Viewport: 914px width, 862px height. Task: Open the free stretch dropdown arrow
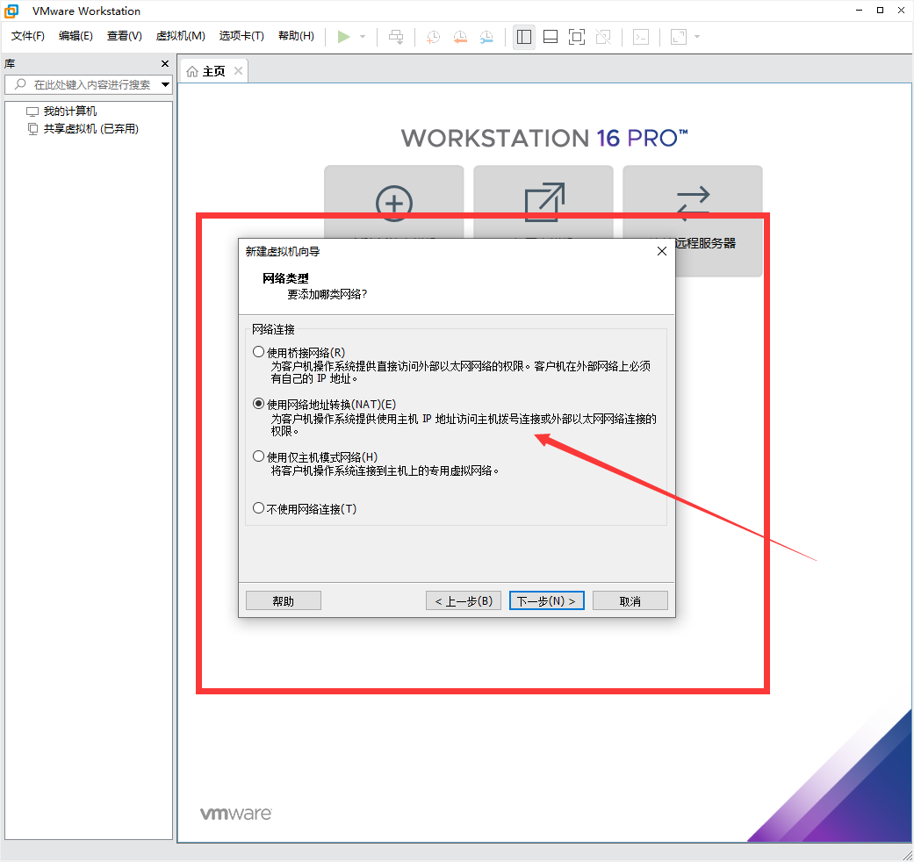pyautogui.click(x=699, y=36)
